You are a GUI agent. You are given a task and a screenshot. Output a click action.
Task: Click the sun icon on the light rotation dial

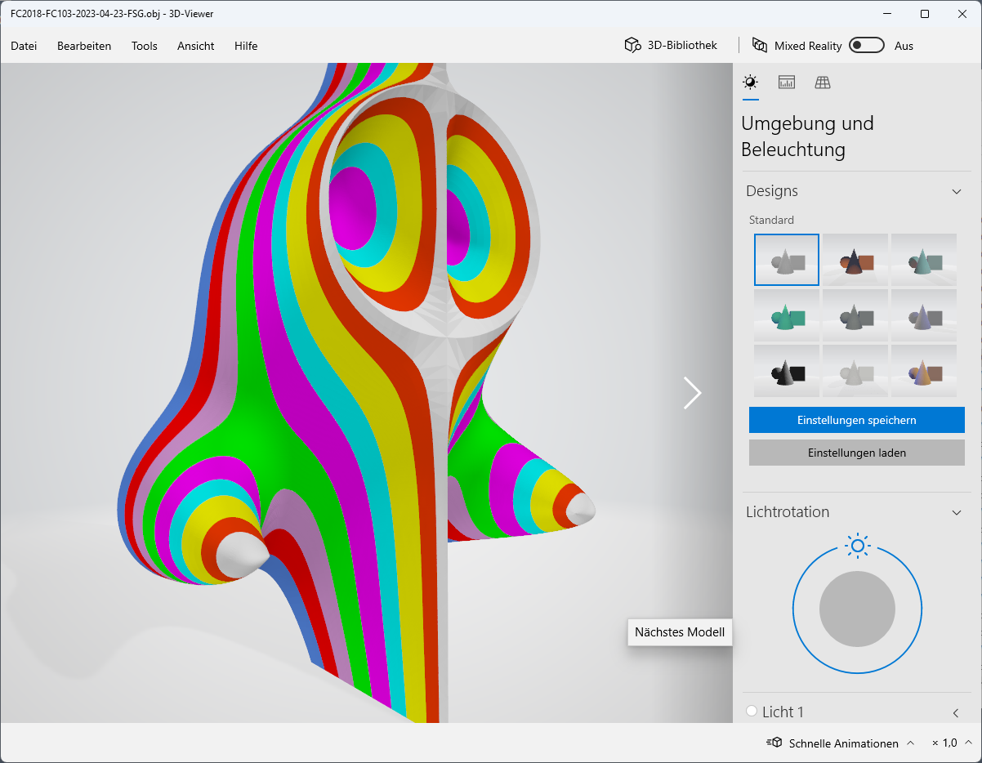[857, 546]
